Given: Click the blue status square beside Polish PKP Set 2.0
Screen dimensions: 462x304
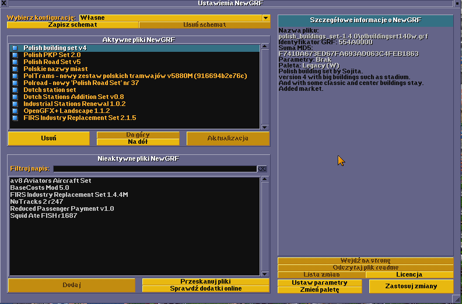Looking at the screenshot, I should tap(15, 55).
